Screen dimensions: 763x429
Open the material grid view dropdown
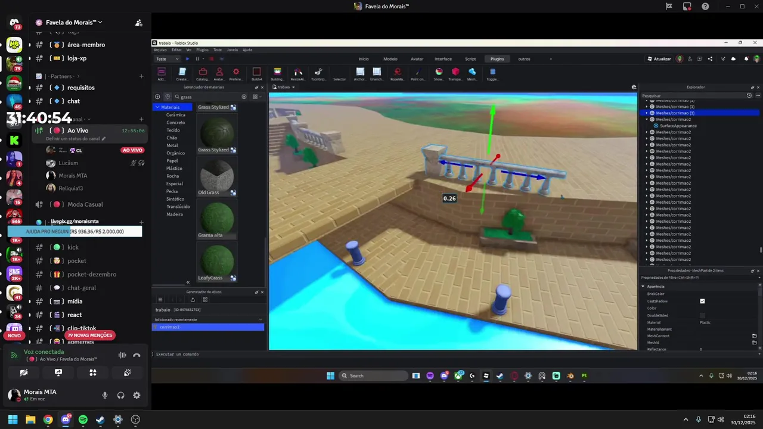[x=256, y=97]
